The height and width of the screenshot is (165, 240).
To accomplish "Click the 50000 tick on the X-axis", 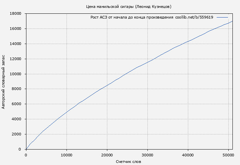I will pyautogui.click(x=228, y=155).
